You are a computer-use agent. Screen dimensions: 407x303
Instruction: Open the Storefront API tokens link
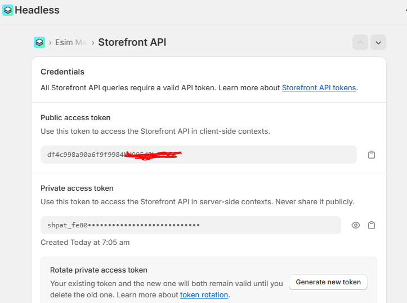(319, 87)
